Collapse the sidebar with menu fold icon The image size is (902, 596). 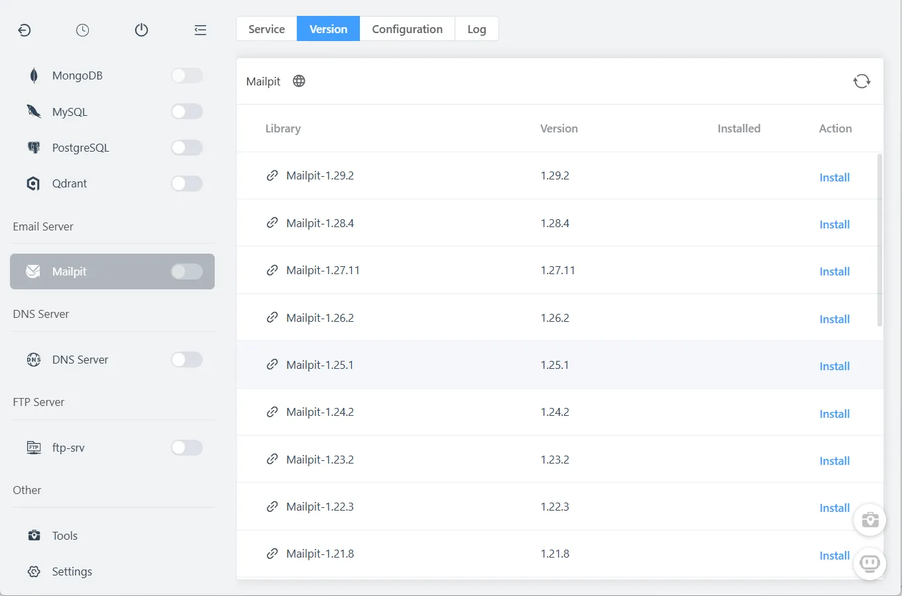(x=200, y=30)
